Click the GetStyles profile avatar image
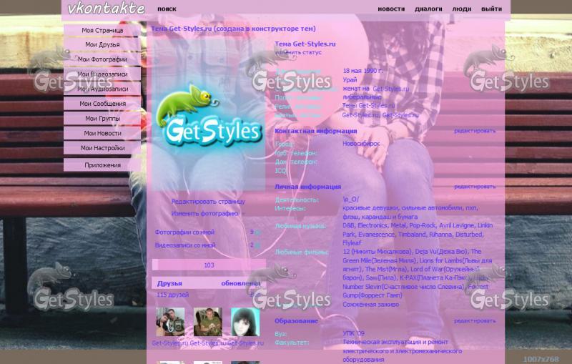Viewport: 572px width, 364px height. (208, 114)
